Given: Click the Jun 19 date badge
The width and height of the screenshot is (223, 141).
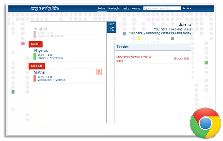Looking at the screenshot, I should click(x=111, y=27).
